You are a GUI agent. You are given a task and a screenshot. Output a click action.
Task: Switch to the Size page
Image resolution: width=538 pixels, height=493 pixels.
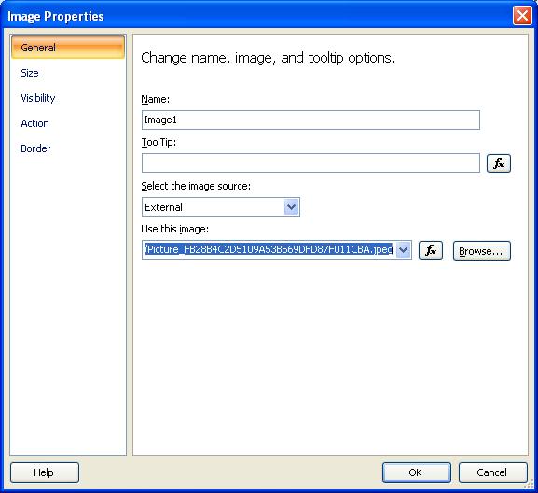[x=30, y=73]
